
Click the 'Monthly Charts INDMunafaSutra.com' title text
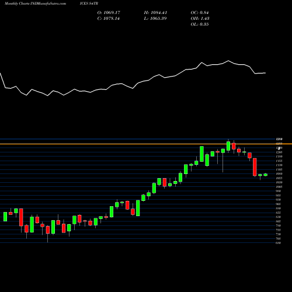tap(35, 4)
